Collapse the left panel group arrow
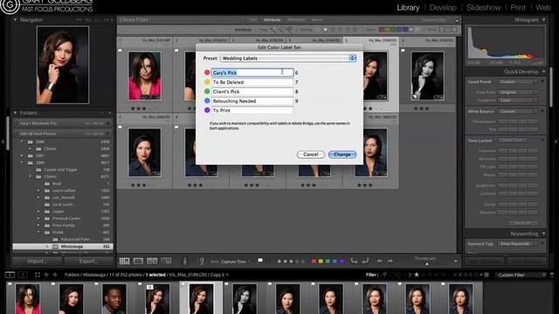The height and width of the screenshot is (314, 559). [3, 141]
